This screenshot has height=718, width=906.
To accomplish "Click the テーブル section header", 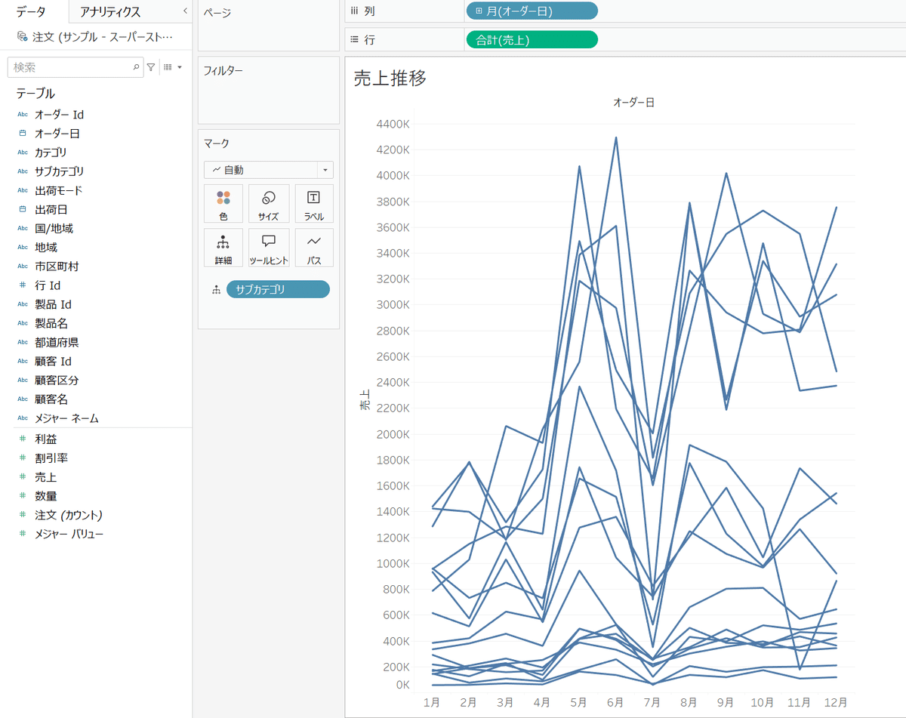I will (35, 94).
